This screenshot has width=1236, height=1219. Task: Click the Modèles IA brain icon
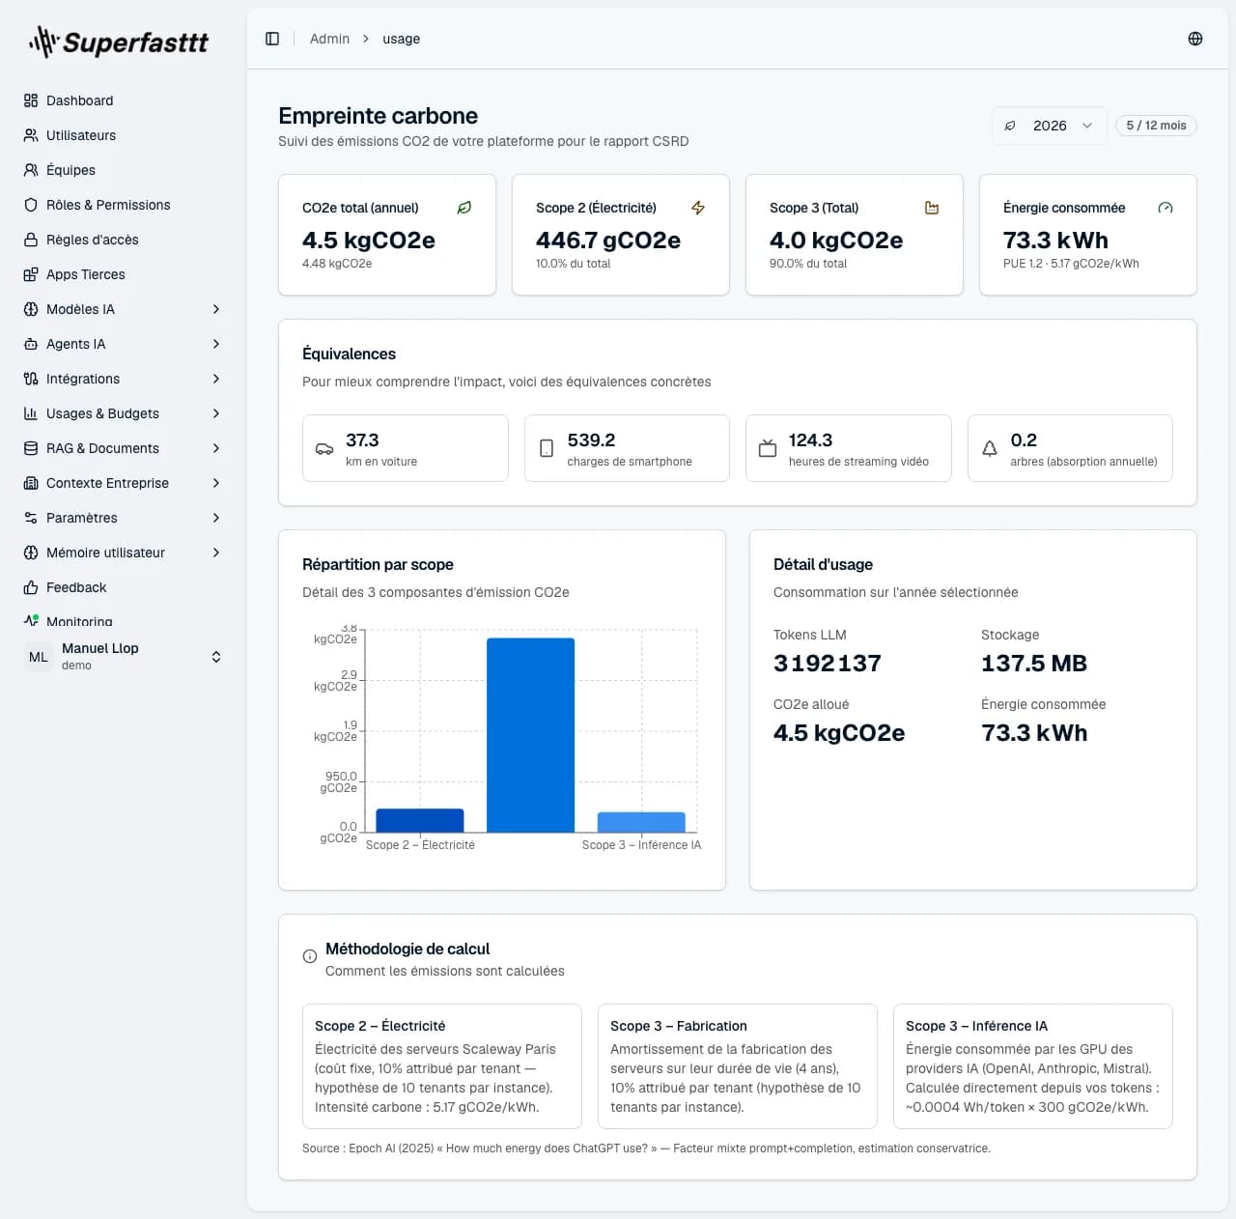(31, 309)
